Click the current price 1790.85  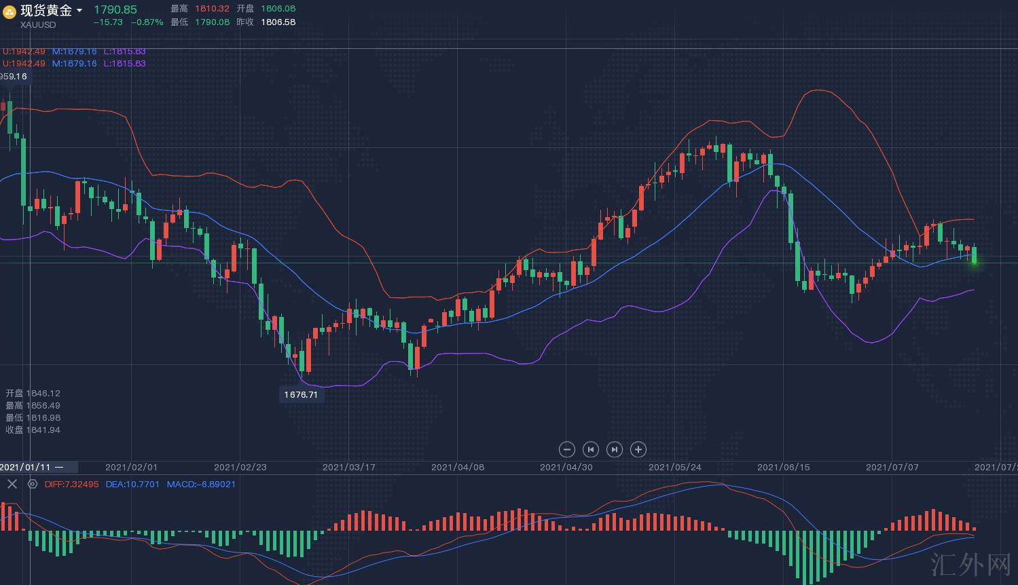point(115,10)
